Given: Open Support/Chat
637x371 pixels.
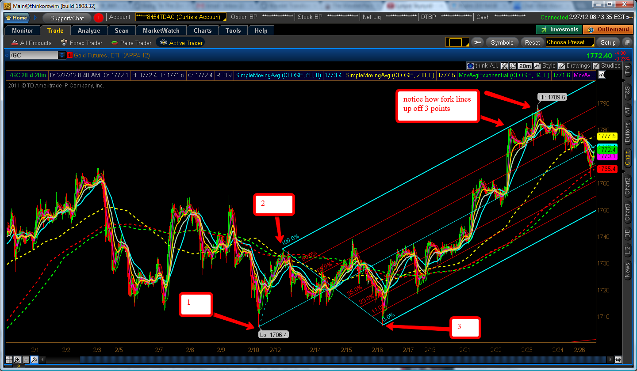Looking at the screenshot, I should (x=67, y=18).
